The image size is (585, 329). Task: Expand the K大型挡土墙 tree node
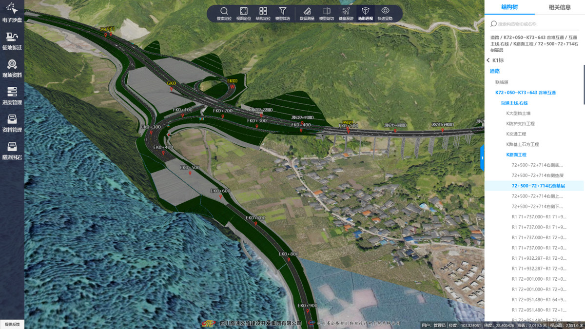coord(520,113)
